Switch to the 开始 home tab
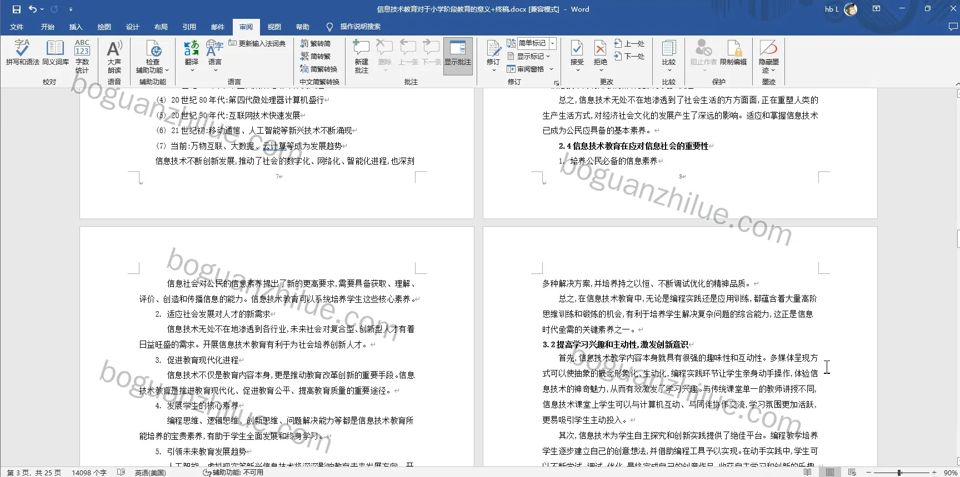The image size is (960, 477). (x=47, y=27)
